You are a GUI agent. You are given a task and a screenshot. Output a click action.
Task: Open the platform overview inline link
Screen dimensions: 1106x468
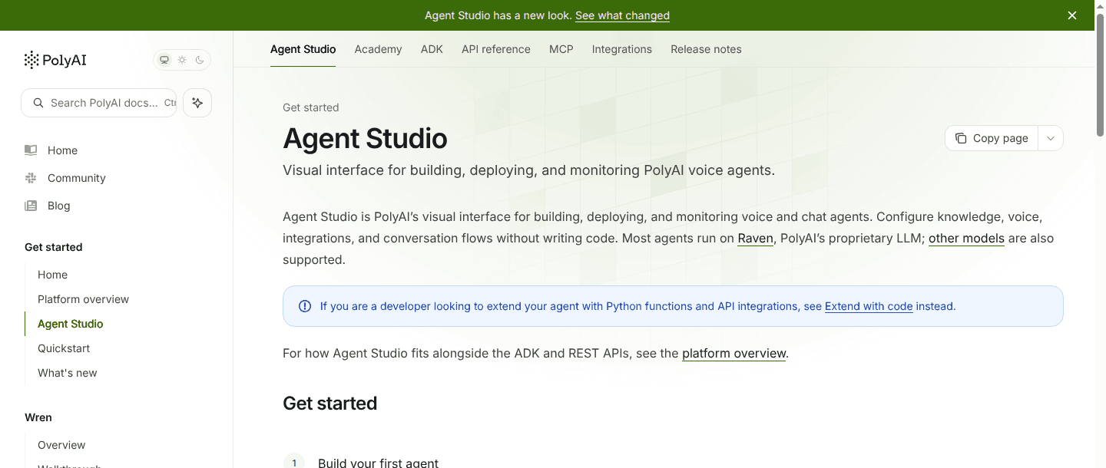click(x=733, y=354)
